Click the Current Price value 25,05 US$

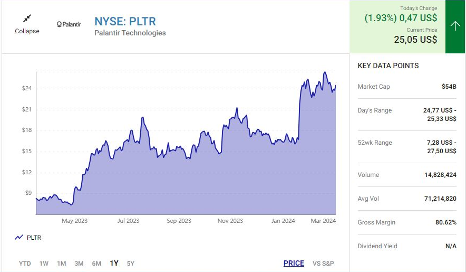415,40
